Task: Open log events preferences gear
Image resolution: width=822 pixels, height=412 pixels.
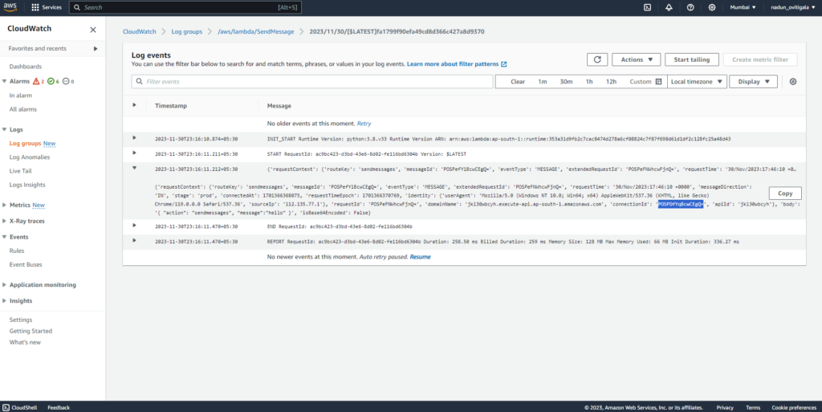Action: [x=793, y=82]
